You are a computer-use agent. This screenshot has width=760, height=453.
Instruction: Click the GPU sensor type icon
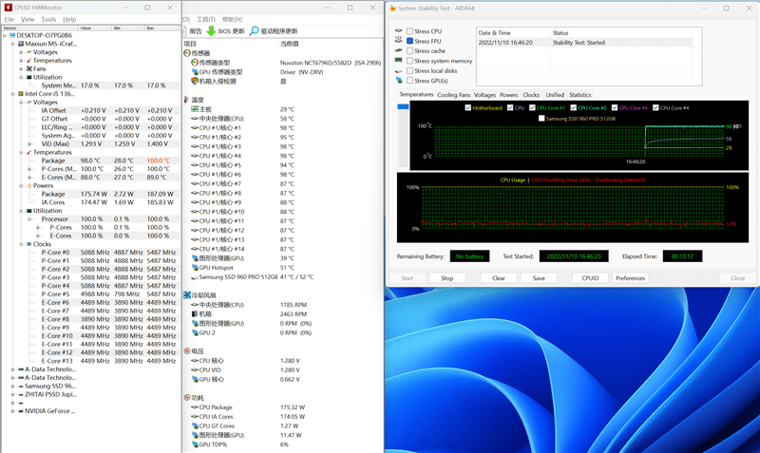pyautogui.click(x=195, y=72)
